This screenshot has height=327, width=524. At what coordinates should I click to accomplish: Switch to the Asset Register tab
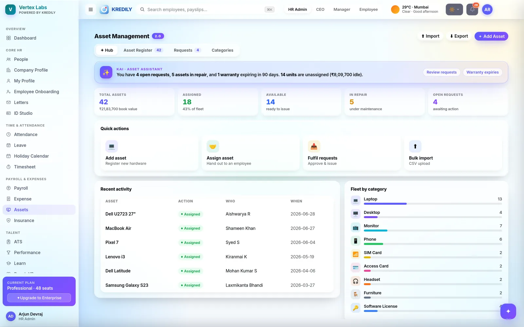click(143, 50)
